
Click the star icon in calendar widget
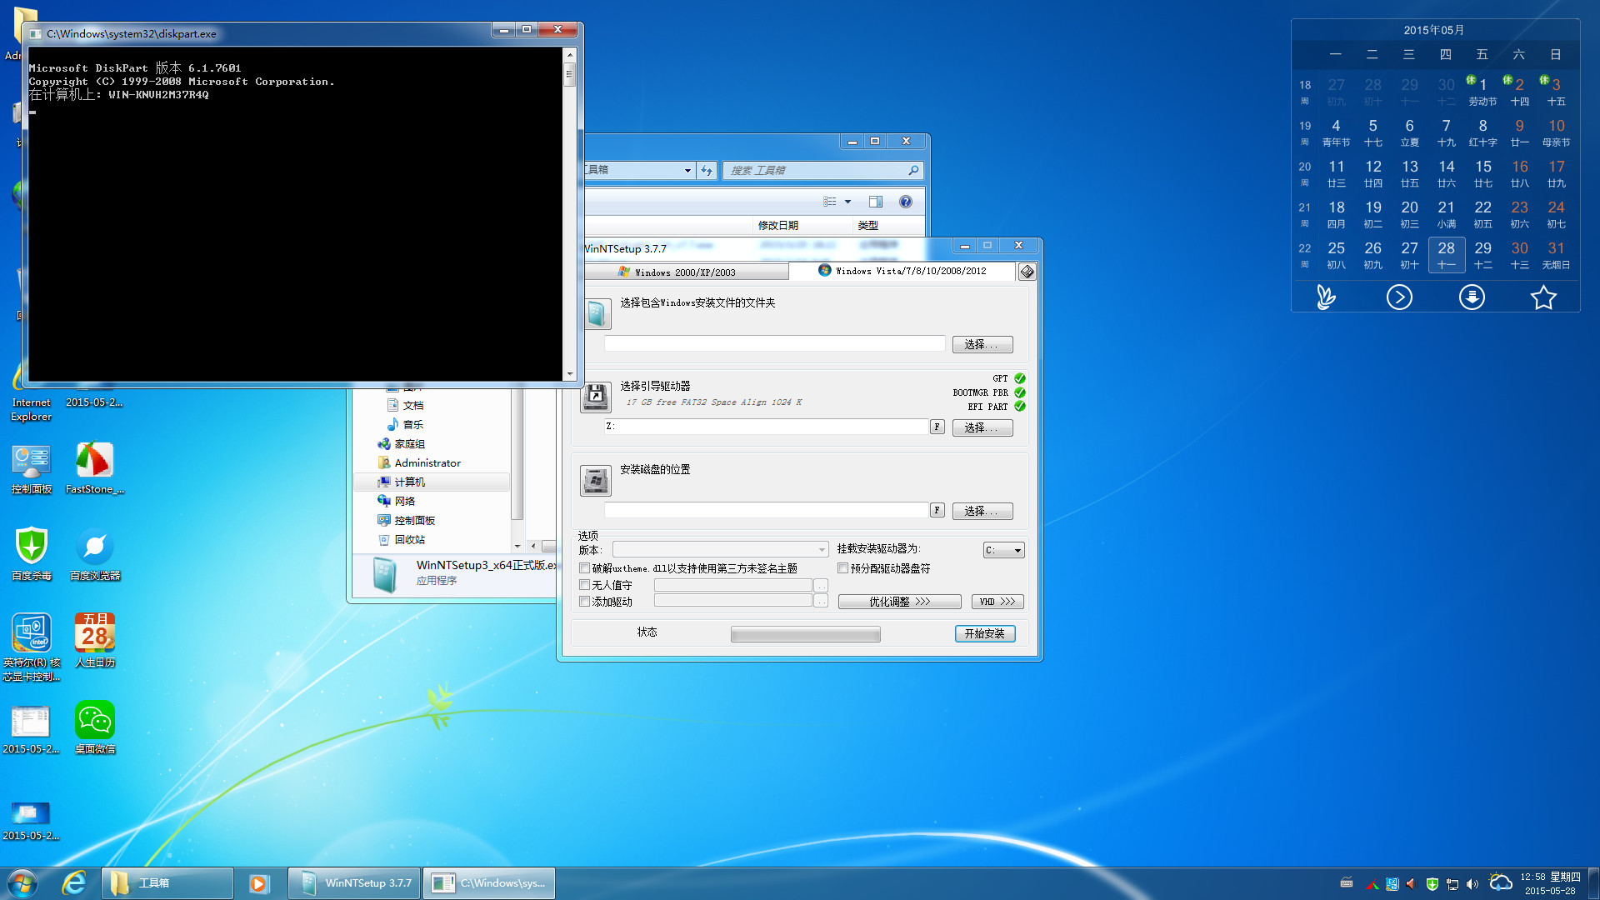coord(1543,297)
